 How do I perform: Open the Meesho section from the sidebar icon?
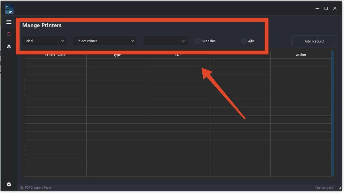[9, 34]
